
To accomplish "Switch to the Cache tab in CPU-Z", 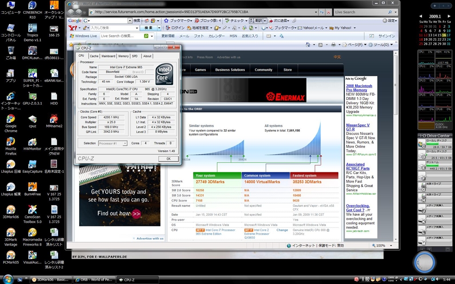I will click(94, 56).
